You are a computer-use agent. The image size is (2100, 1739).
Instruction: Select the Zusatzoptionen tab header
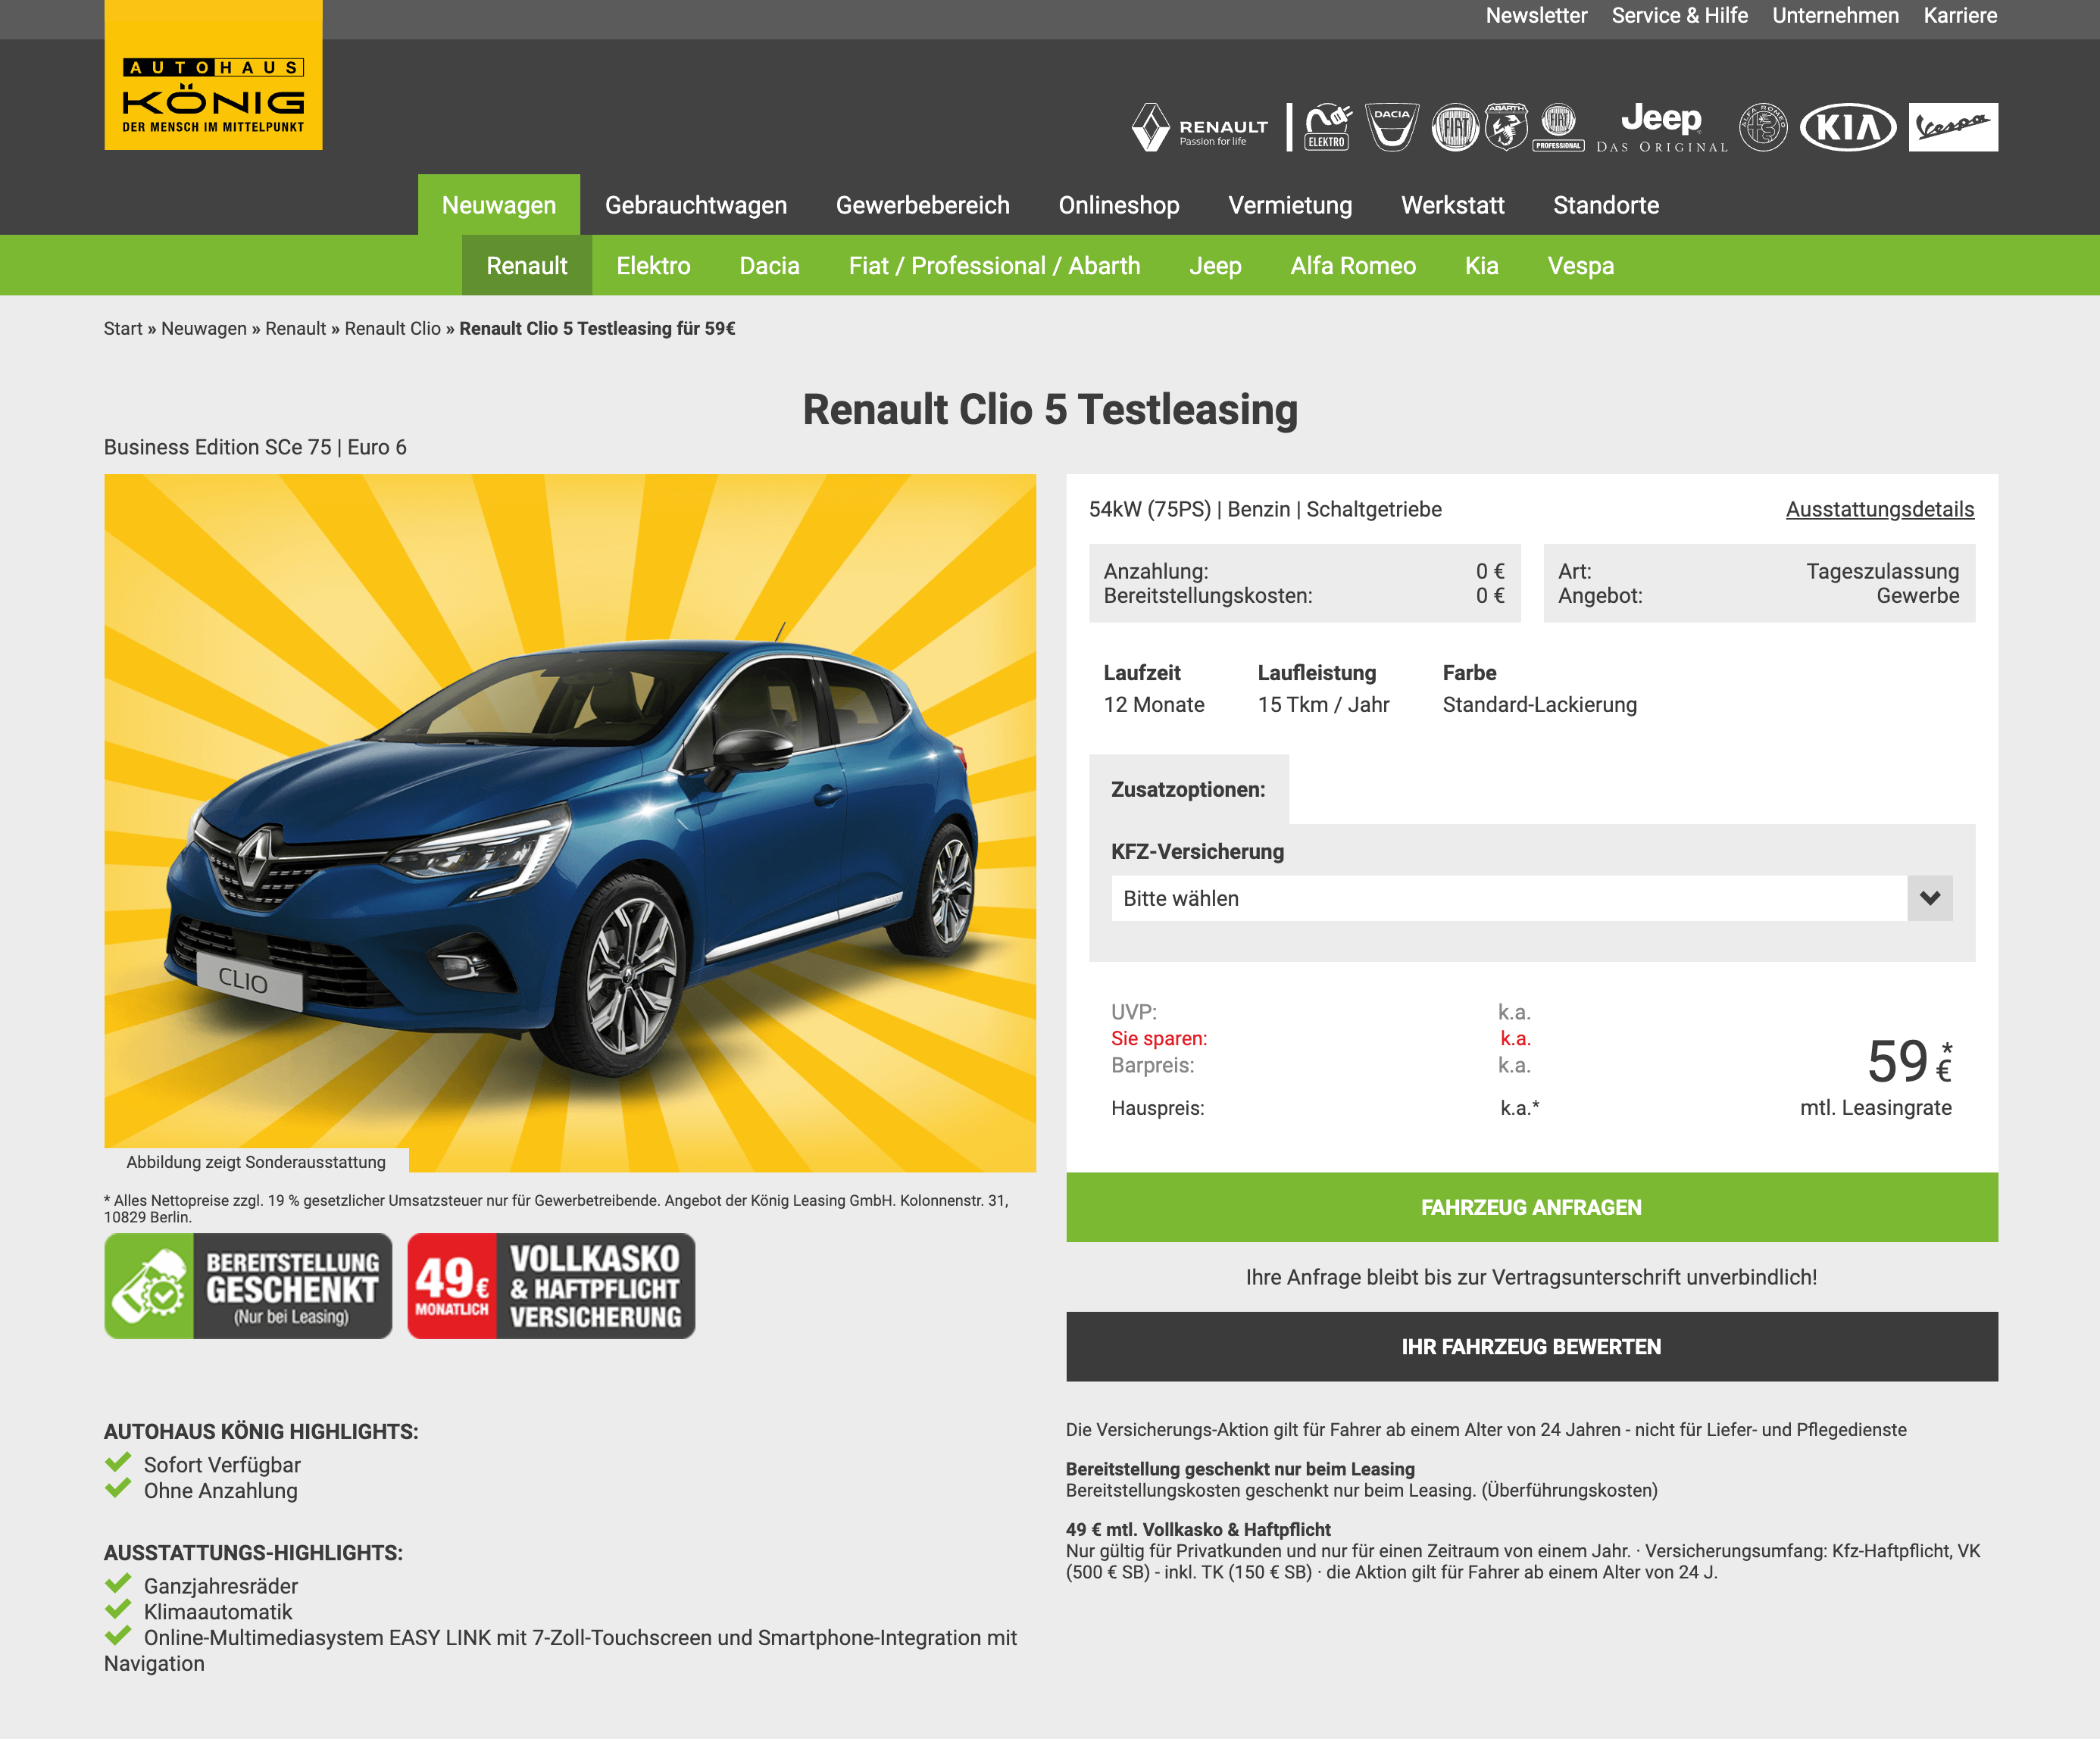pos(1188,789)
